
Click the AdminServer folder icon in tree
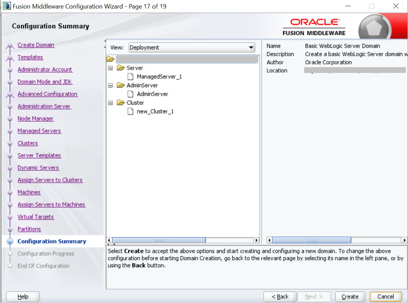click(x=121, y=85)
